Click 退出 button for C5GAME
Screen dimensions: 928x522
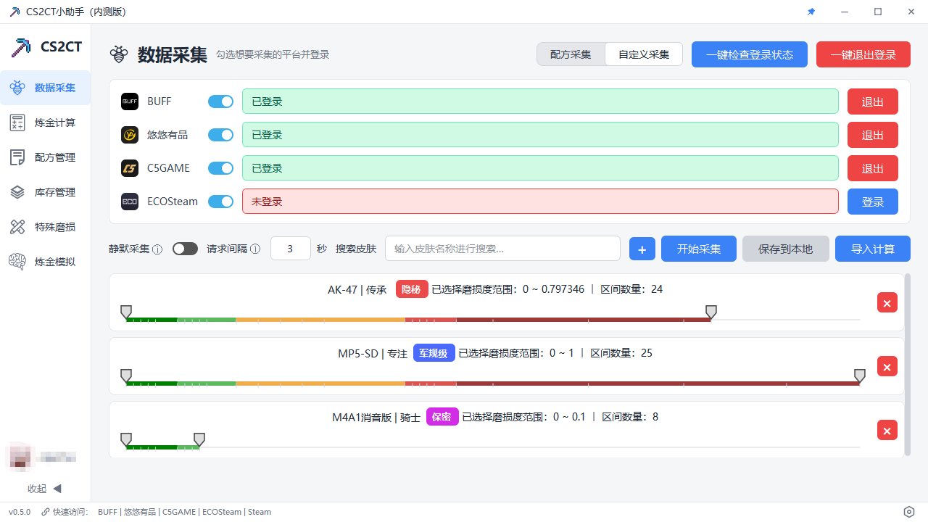873,168
